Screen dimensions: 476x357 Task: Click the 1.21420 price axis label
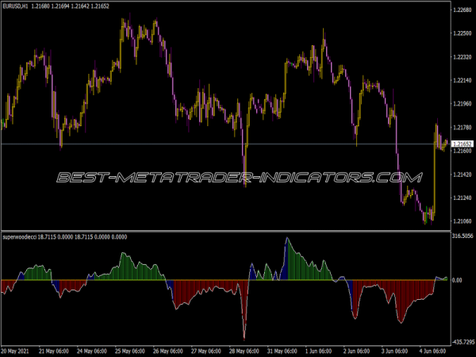pyautogui.click(x=461, y=175)
